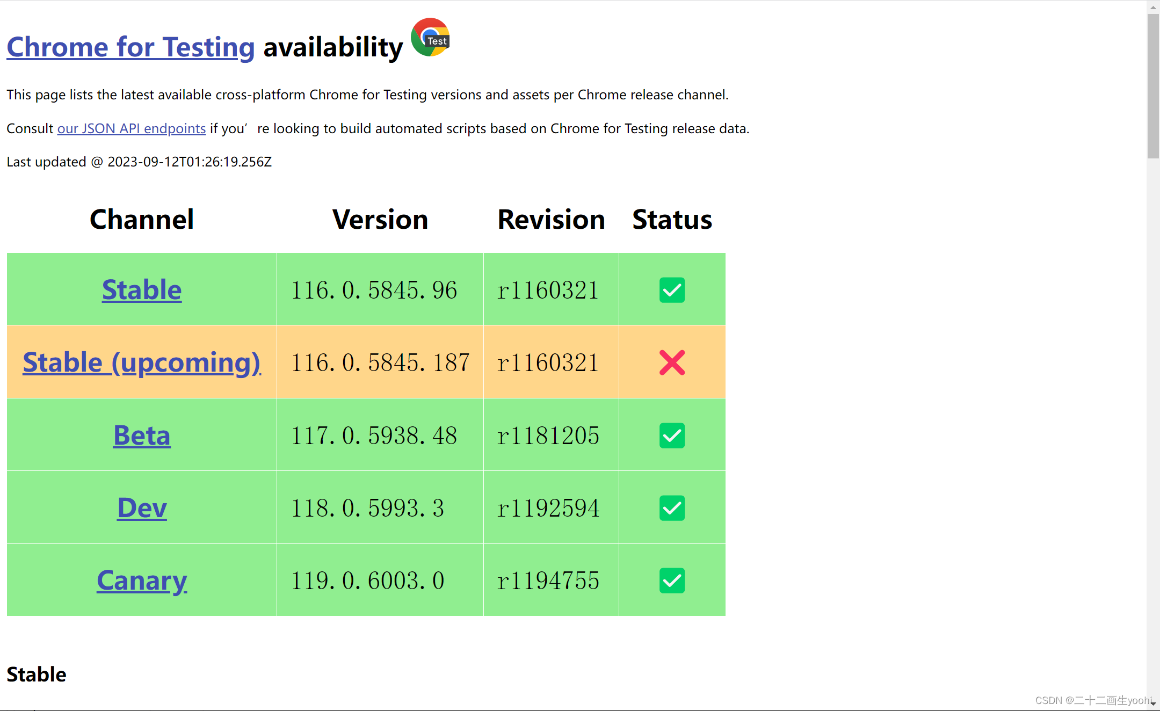Click the checkmark icon in the Beta row
Viewport: 1160px width, 711px height.
click(672, 435)
